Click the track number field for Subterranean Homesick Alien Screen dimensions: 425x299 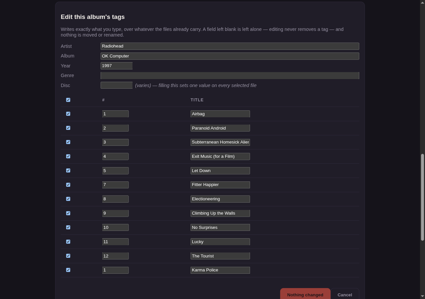[x=116, y=142]
